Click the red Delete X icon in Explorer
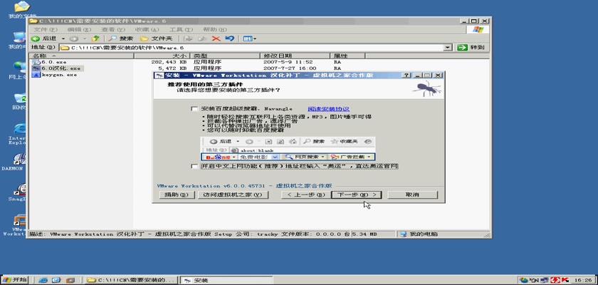Viewport: 598px width, 285px height. pos(216,38)
